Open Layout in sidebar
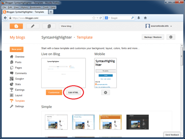This screenshot has width=185, height=139. [18, 95]
